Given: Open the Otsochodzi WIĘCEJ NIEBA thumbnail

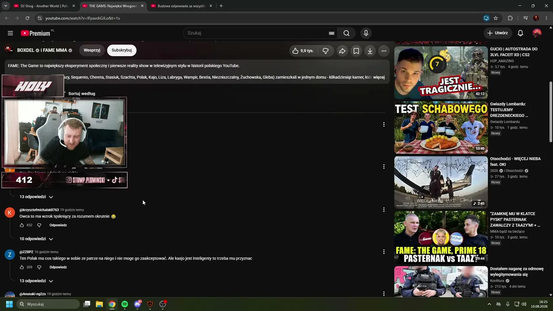Looking at the screenshot, I should [441, 182].
